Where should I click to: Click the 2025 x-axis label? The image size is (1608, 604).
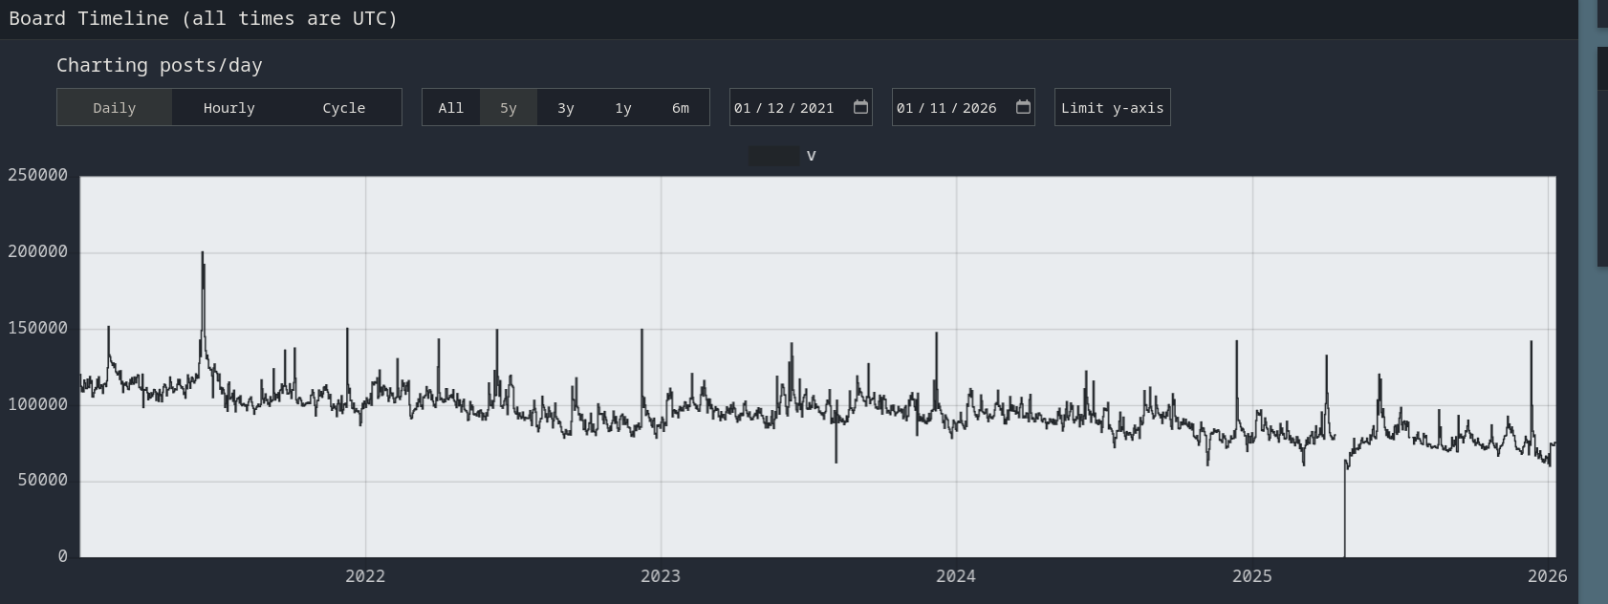[1252, 576]
